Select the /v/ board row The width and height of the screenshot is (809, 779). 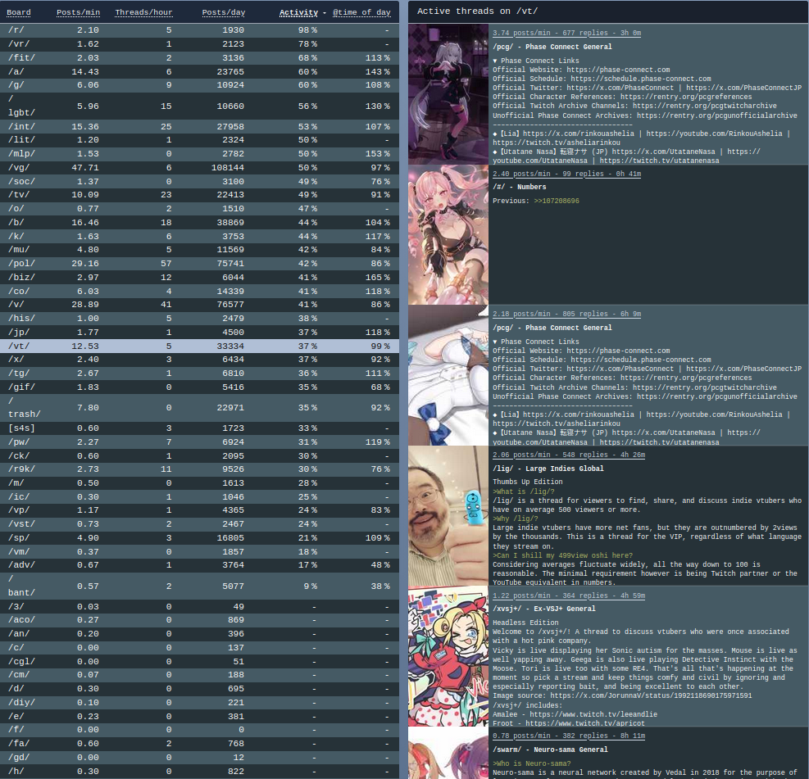pyautogui.click(x=199, y=305)
